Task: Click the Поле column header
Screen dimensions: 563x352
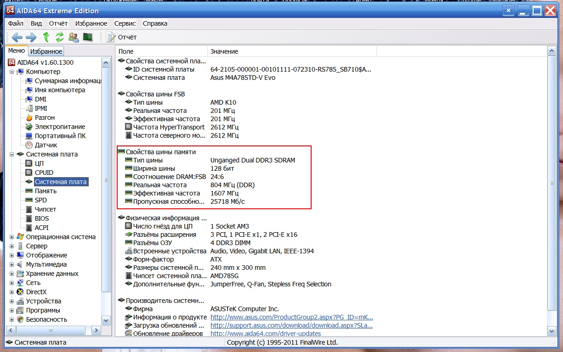Action: pyautogui.click(x=161, y=51)
